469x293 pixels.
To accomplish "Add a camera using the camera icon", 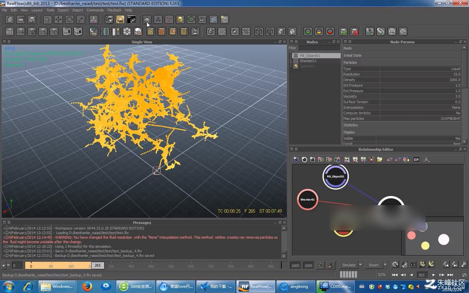I will coord(202,20).
